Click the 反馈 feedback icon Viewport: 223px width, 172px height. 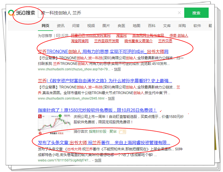point(58,36)
